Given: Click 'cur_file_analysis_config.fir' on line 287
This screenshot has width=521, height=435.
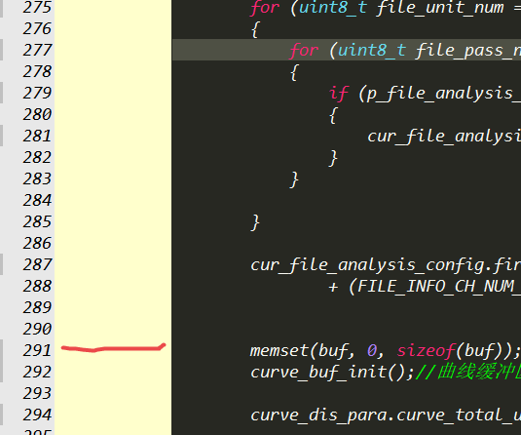Looking at the screenshot, I should [386, 265].
